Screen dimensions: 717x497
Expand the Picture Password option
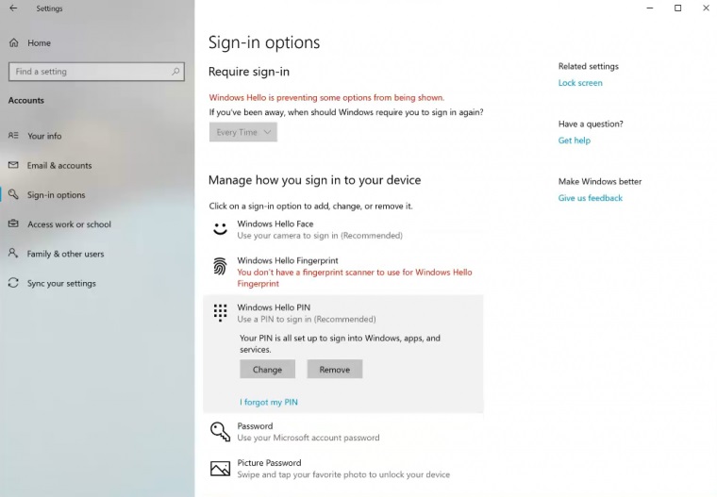[x=343, y=469]
